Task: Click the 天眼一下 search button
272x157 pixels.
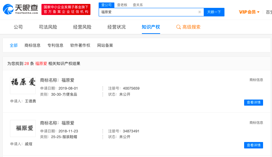Action: tap(214, 12)
